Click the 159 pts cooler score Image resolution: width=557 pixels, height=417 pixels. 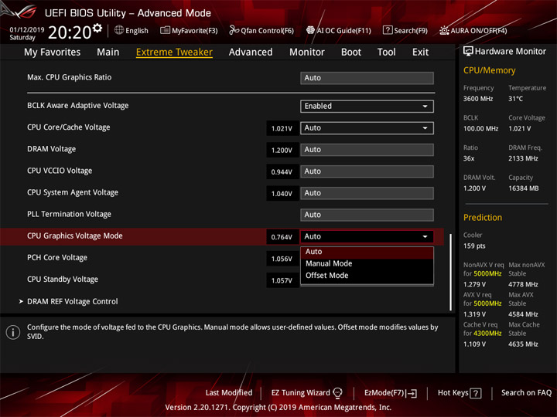tap(474, 246)
